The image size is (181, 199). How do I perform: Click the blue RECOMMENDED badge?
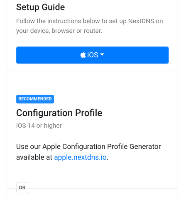pyautogui.click(x=35, y=99)
